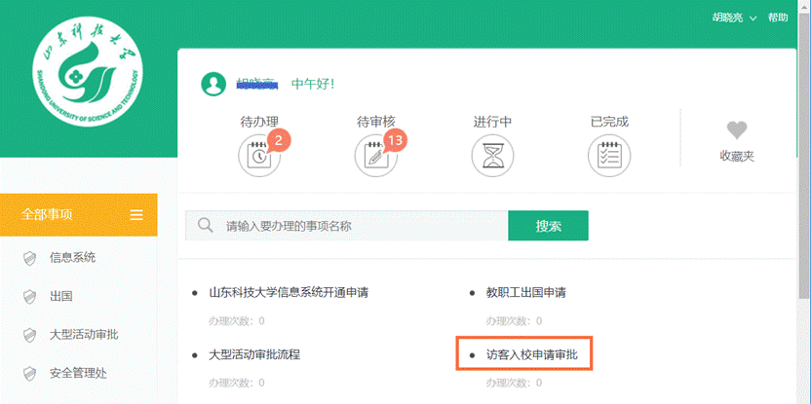
Task: Click 帮助 in the top bar
Action: pyautogui.click(x=778, y=18)
